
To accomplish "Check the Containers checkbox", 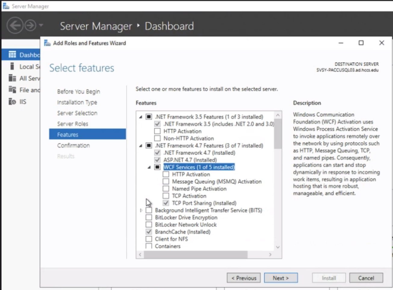I will (x=149, y=246).
